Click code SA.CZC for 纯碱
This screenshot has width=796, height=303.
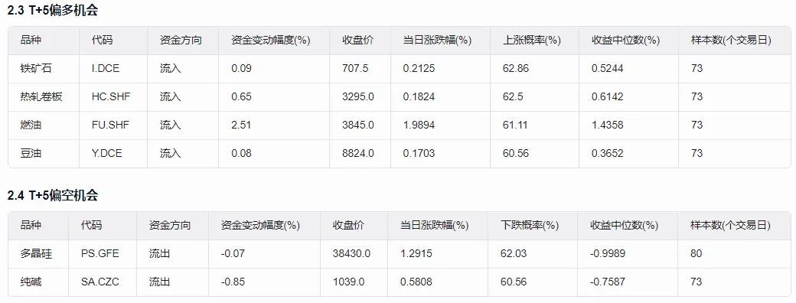(x=100, y=282)
